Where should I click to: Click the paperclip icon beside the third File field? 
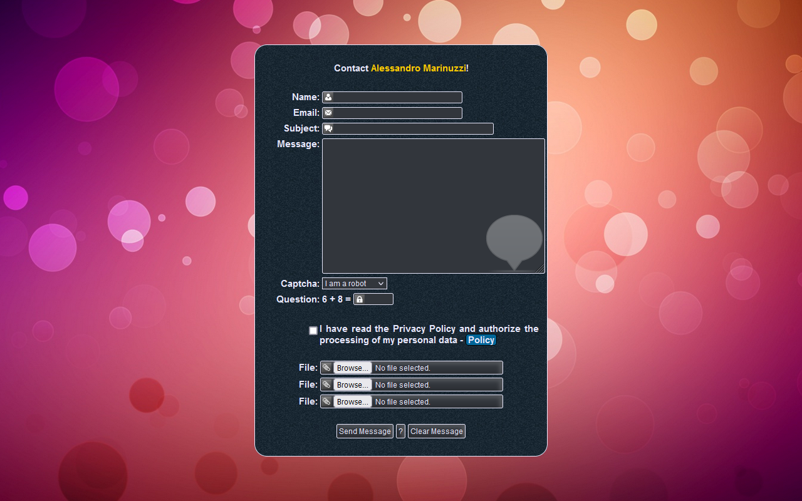pyautogui.click(x=327, y=401)
